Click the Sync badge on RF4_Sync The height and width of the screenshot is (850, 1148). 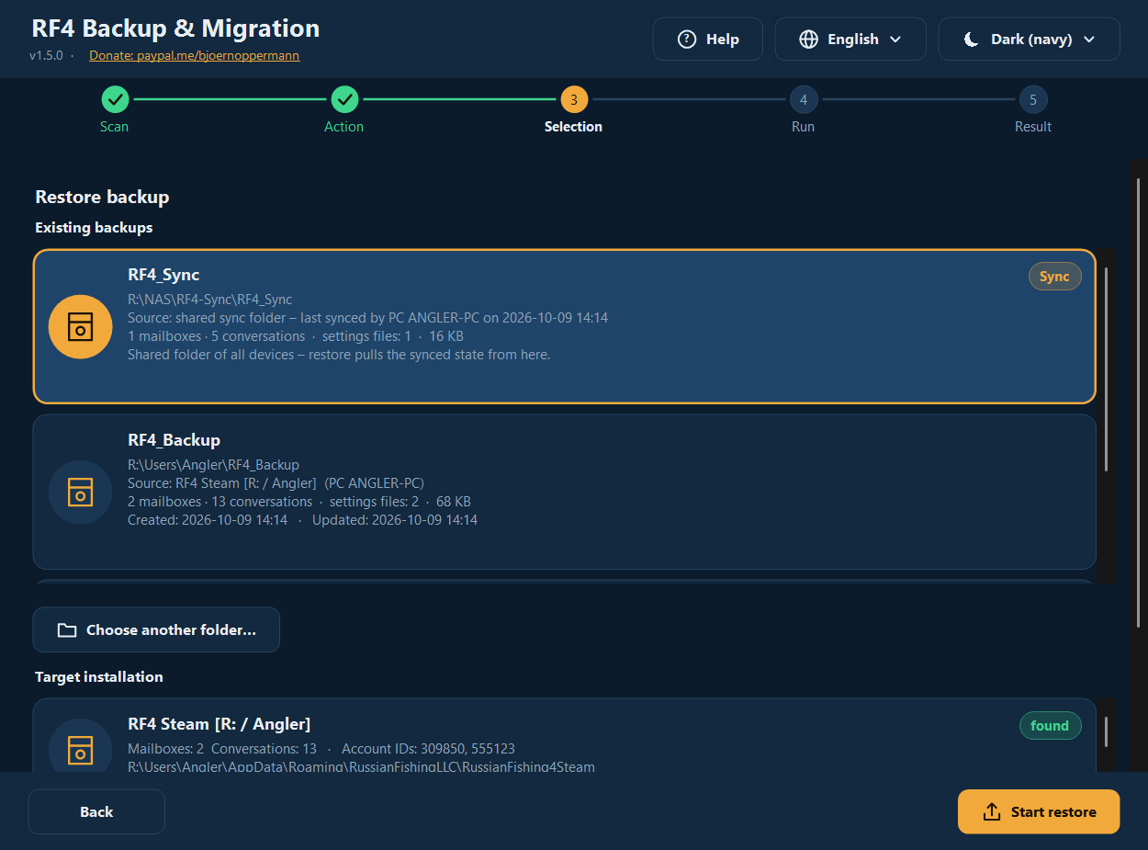[x=1054, y=277]
